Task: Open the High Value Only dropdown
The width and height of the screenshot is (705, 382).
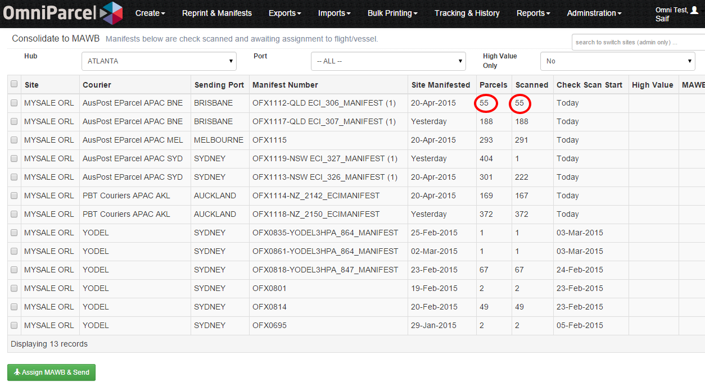Action: pyautogui.click(x=617, y=61)
